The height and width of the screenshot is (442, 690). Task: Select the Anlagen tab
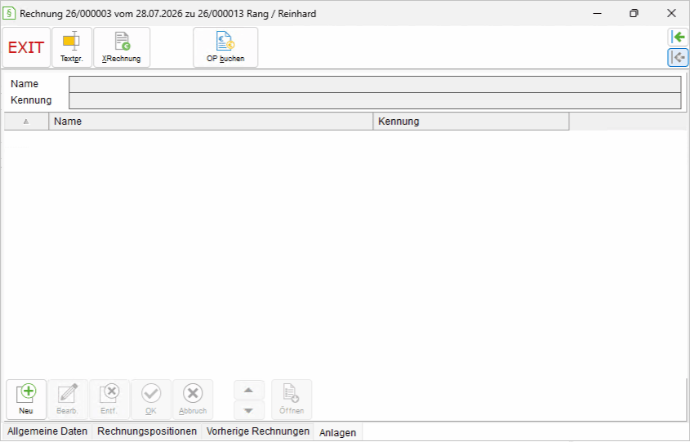tap(337, 432)
